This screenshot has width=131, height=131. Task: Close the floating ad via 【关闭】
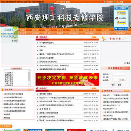coord(15,41)
